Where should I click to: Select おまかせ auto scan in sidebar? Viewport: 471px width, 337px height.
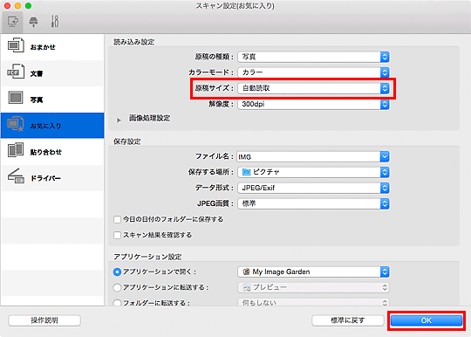click(x=52, y=47)
